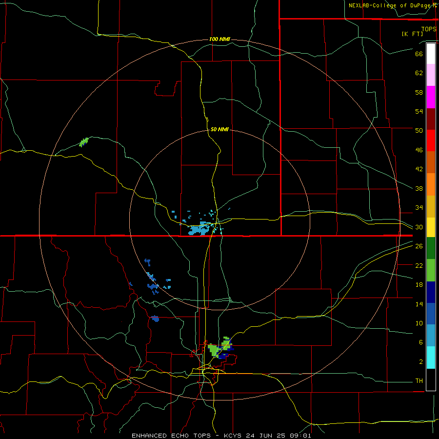439x439 pixels.
Task: Click the light green legend swatch
Action: (431, 270)
